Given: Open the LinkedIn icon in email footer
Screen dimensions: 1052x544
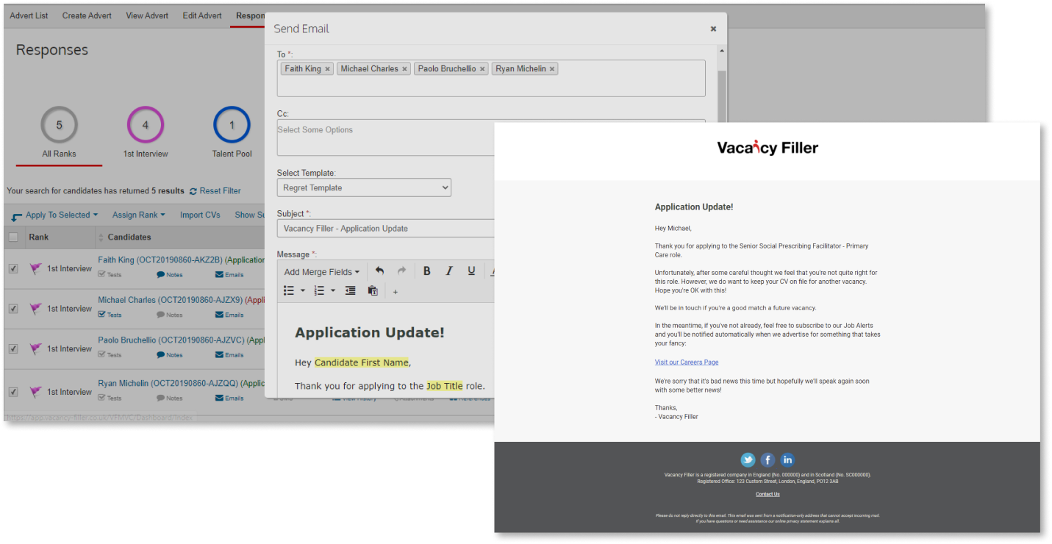Looking at the screenshot, I should tap(787, 460).
